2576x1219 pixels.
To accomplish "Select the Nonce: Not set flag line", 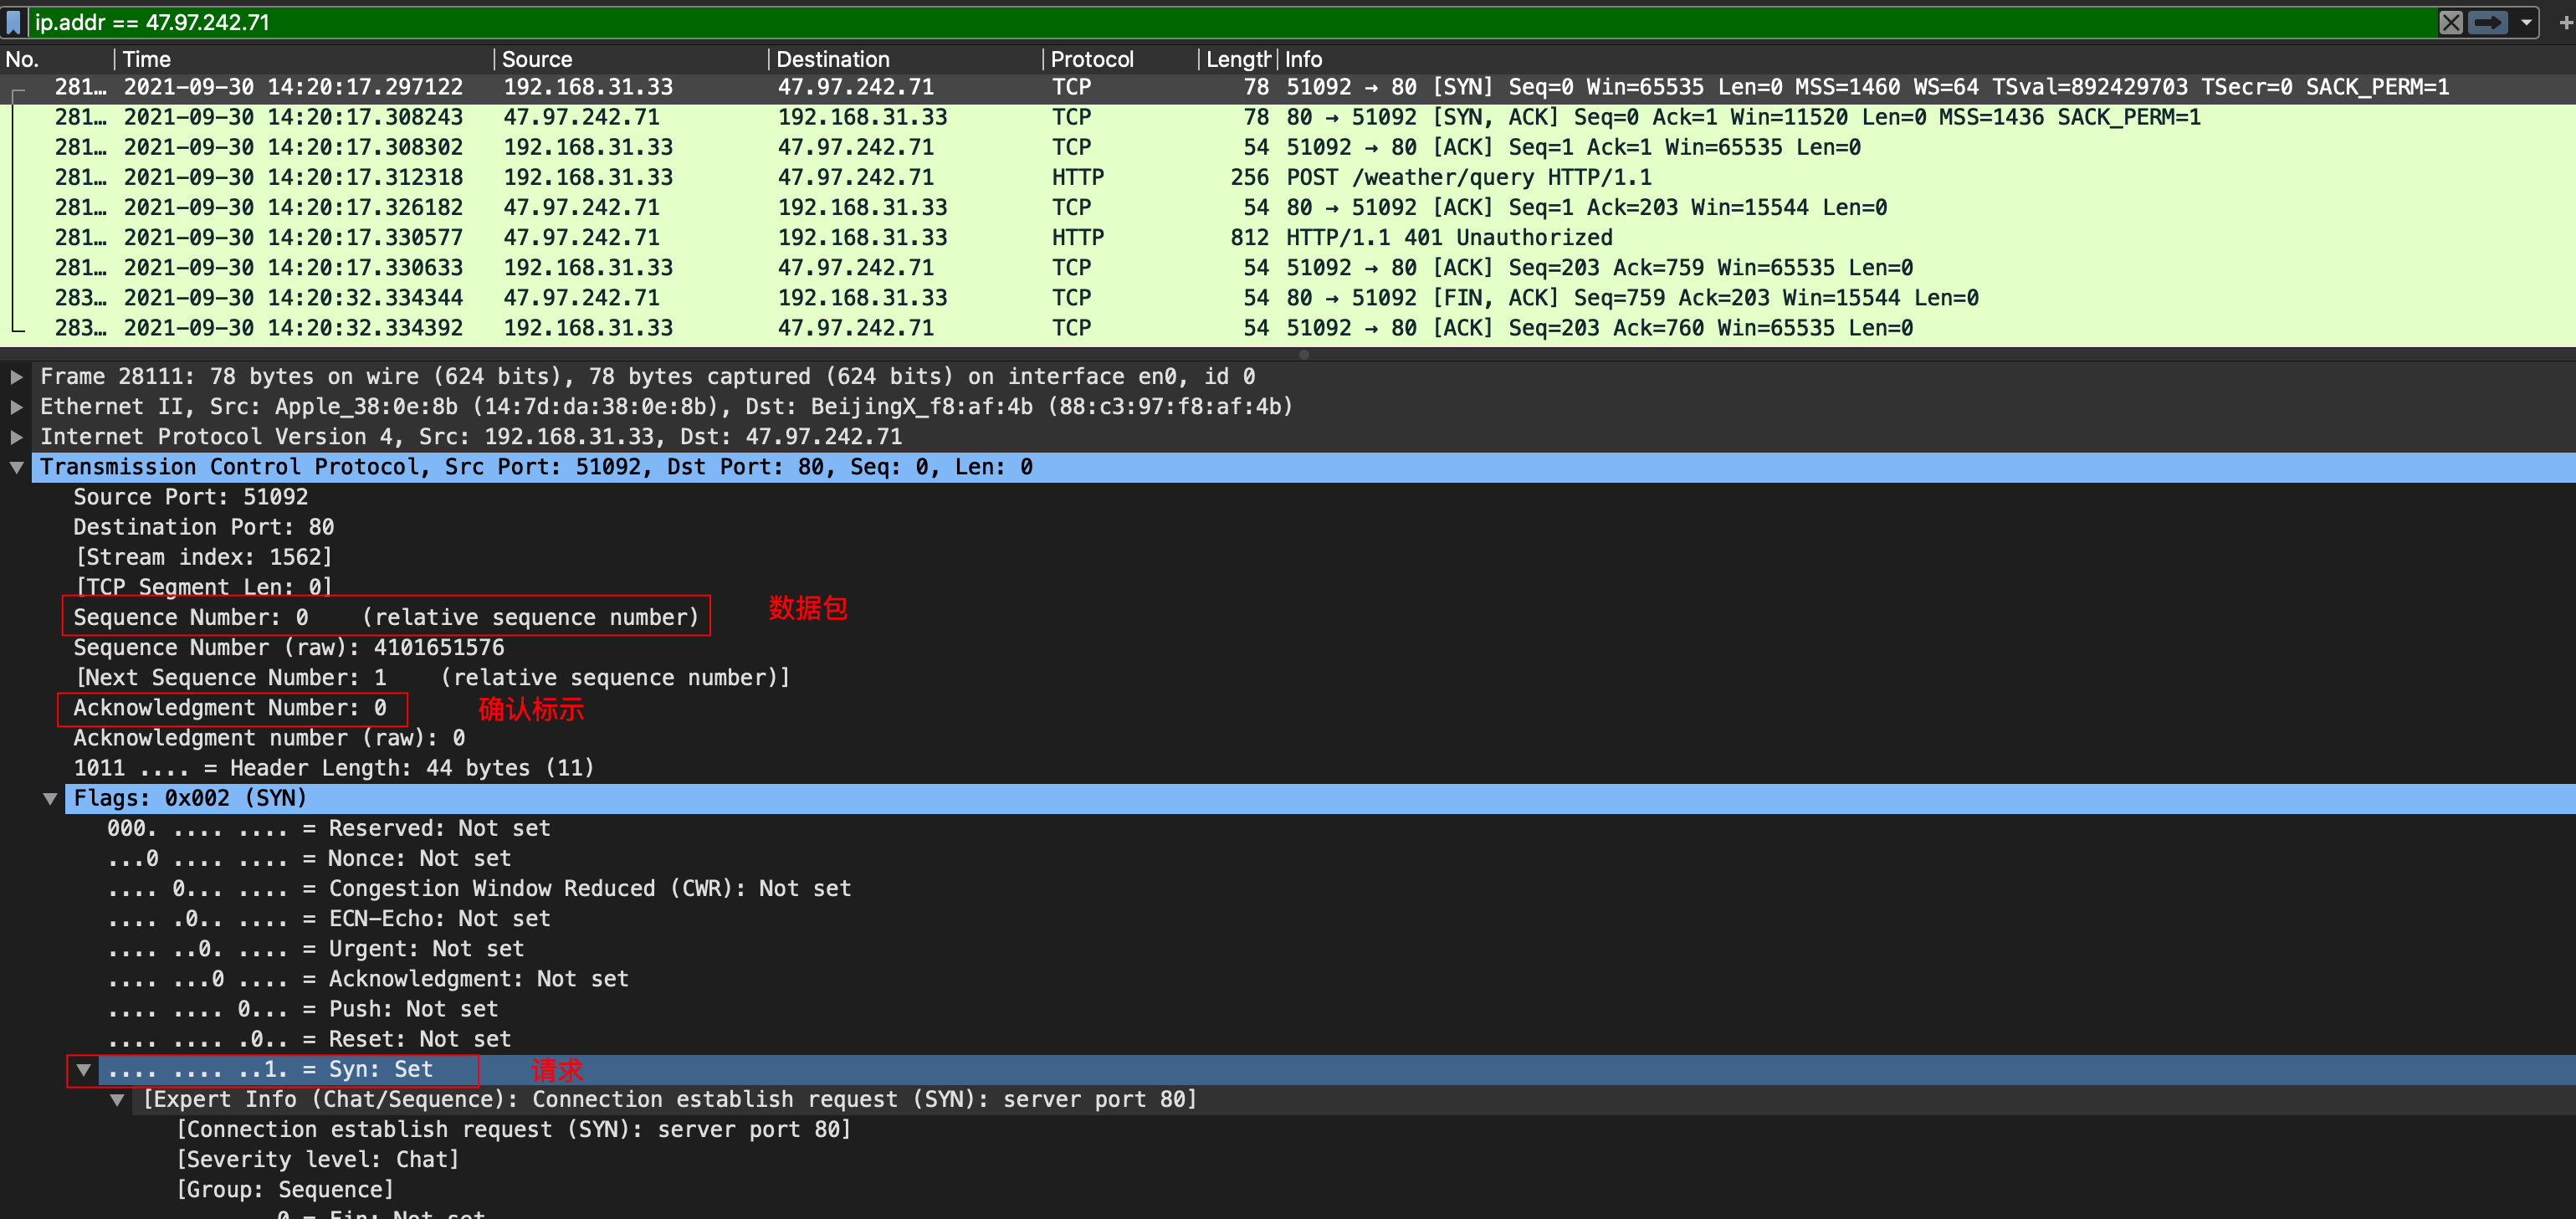I will coord(309,858).
